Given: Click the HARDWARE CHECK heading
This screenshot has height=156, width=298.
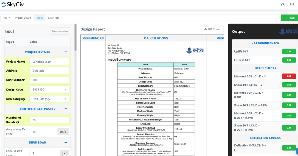Looking at the screenshot, I should point(265,43).
